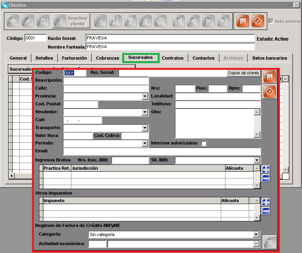Click the Reactivar cliente button
Image resolution: width=302 pixels, height=253 pixels.
(x=71, y=21)
